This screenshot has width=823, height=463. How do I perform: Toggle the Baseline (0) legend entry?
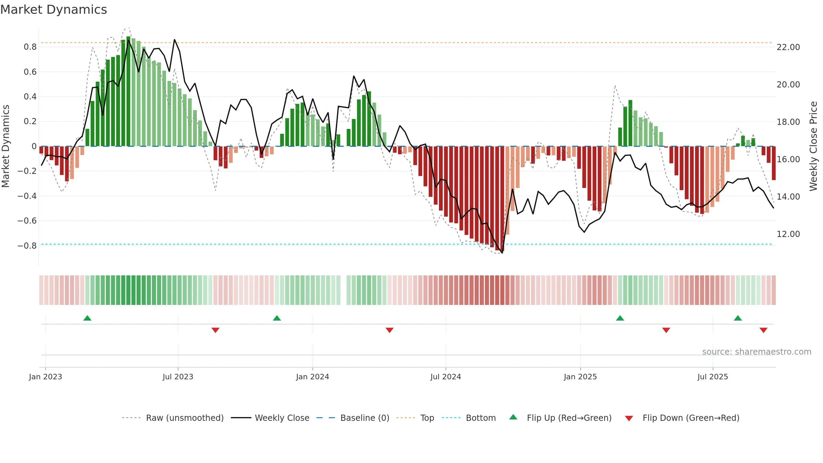pyautogui.click(x=353, y=418)
